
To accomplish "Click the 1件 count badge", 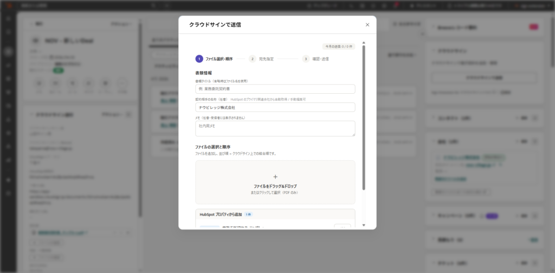I will point(248,214).
